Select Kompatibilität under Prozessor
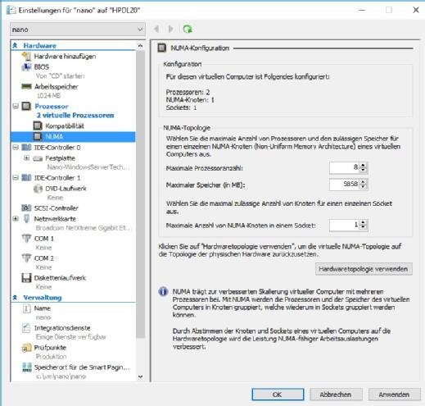425x406 pixels. point(65,126)
